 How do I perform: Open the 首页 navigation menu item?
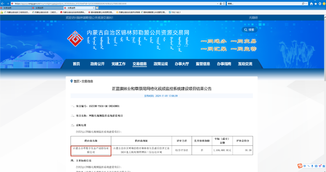76,64
